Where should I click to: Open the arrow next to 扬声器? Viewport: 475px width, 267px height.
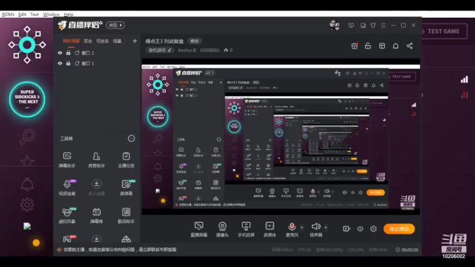325,227
